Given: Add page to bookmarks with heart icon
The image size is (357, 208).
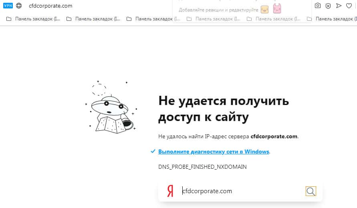Looking at the screenshot, I should [349, 6].
